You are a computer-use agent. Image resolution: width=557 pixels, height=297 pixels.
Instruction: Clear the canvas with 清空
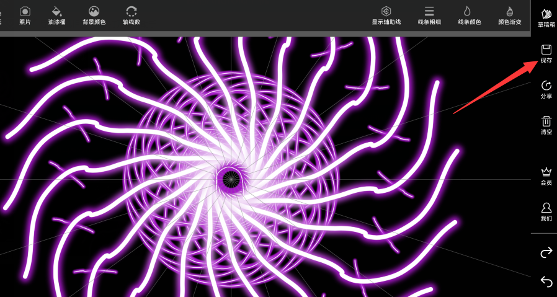tap(546, 125)
